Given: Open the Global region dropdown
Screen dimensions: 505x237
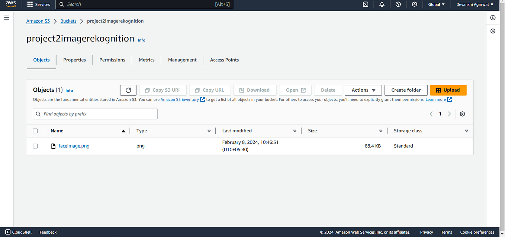Looking at the screenshot, I should point(436,4).
